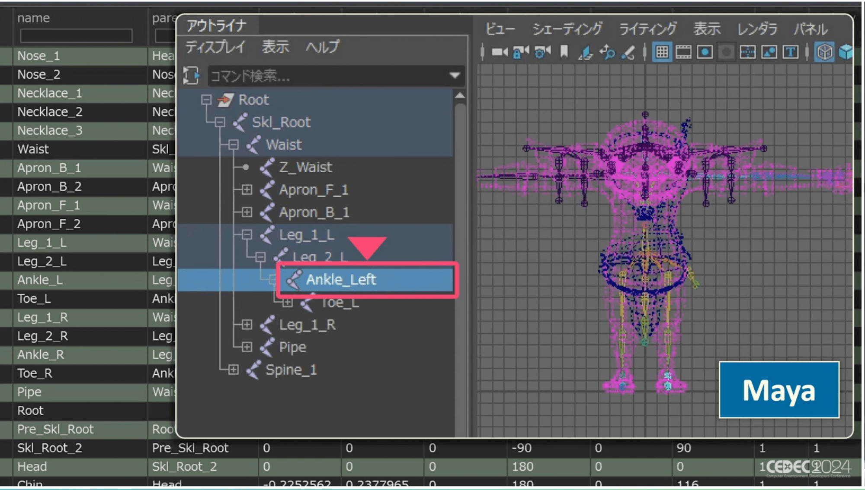Click the grid display toggle icon

point(662,53)
